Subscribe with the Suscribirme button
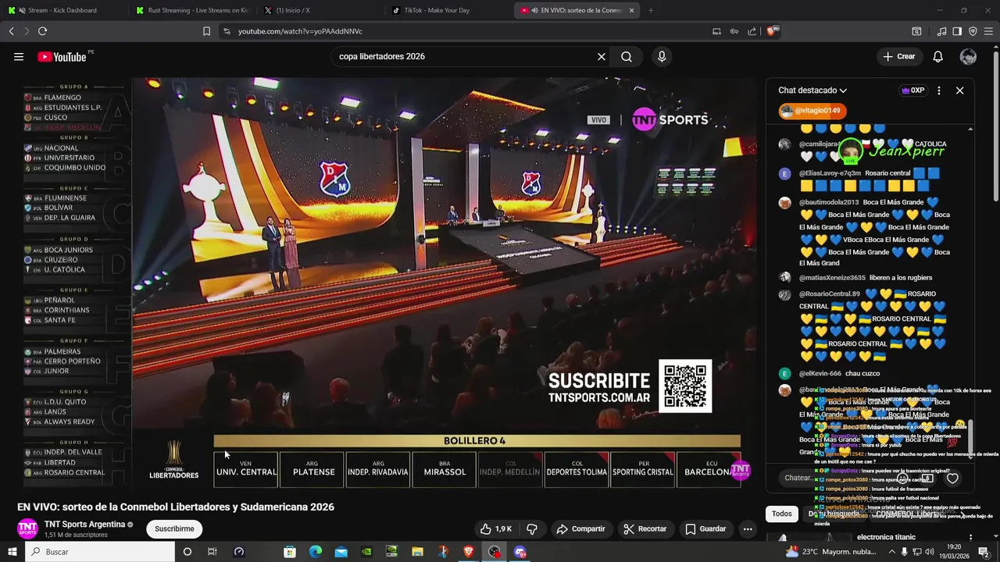1000x562 pixels. point(174,528)
